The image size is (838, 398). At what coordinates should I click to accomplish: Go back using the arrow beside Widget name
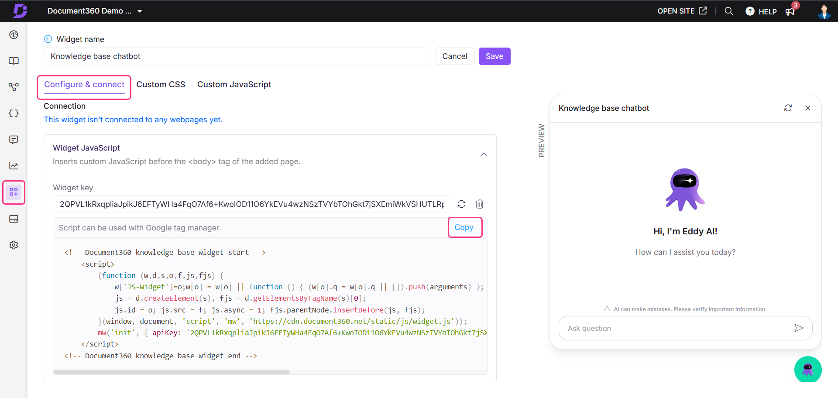(48, 39)
